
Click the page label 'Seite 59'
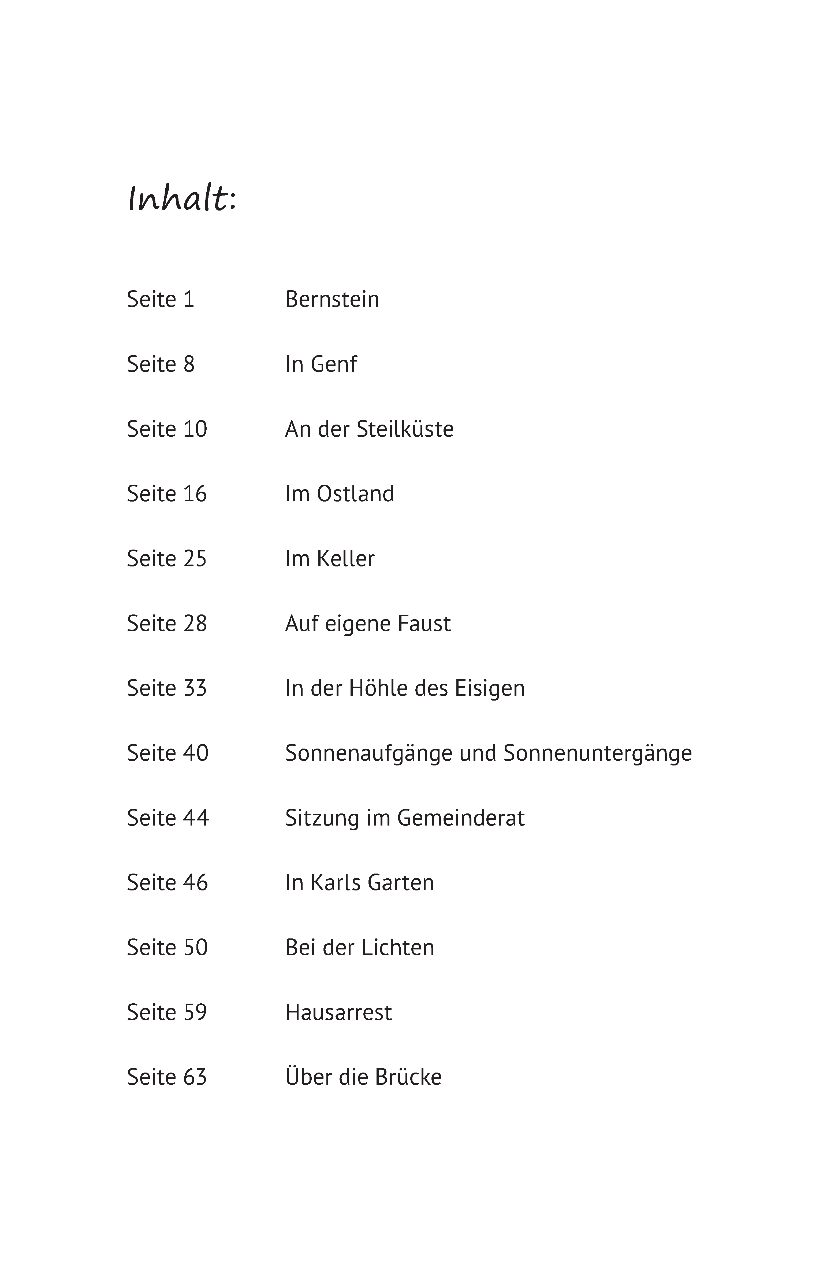coord(166,1012)
